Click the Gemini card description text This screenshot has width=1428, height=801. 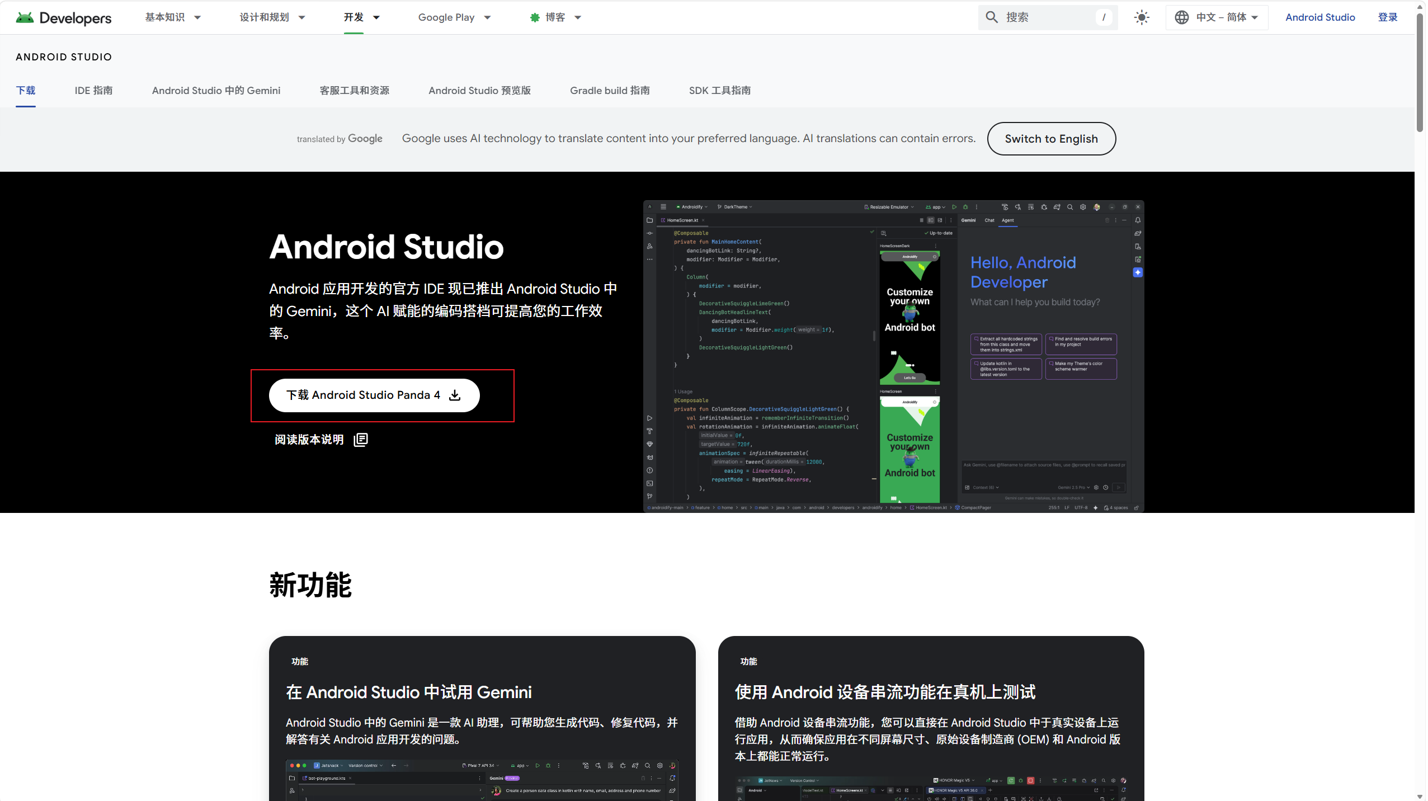pos(482,731)
